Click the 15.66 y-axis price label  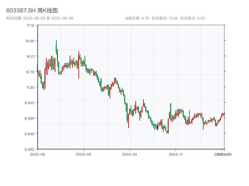point(30,41)
